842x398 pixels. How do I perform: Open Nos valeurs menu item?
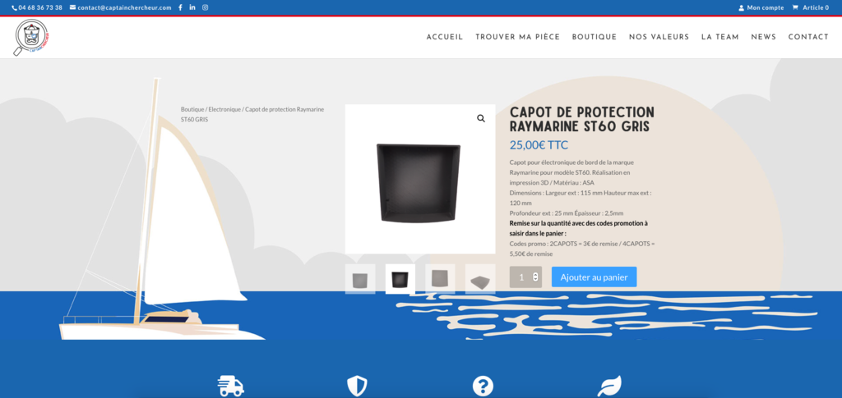pyautogui.click(x=659, y=37)
